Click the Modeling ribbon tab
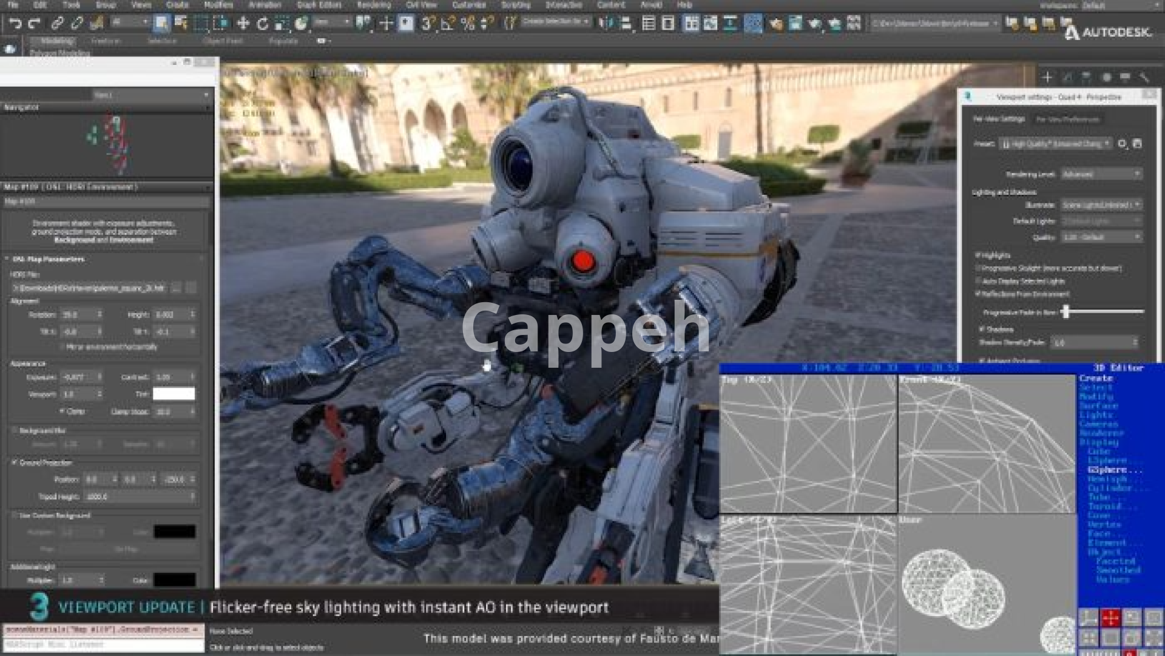Screen dimensions: 1165x656 click(56, 41)
